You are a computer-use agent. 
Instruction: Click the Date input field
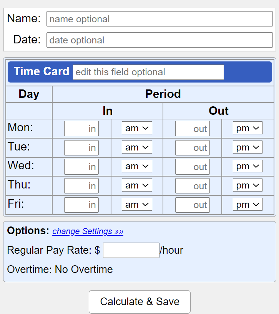tap(159, 40)
